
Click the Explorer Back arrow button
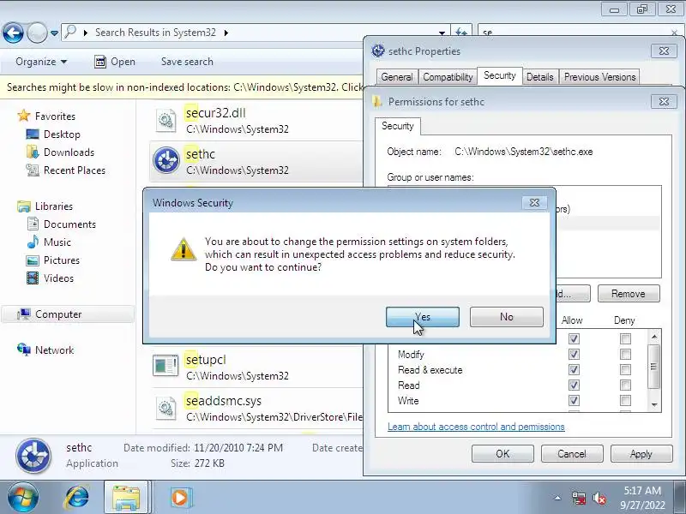[13, 33]
